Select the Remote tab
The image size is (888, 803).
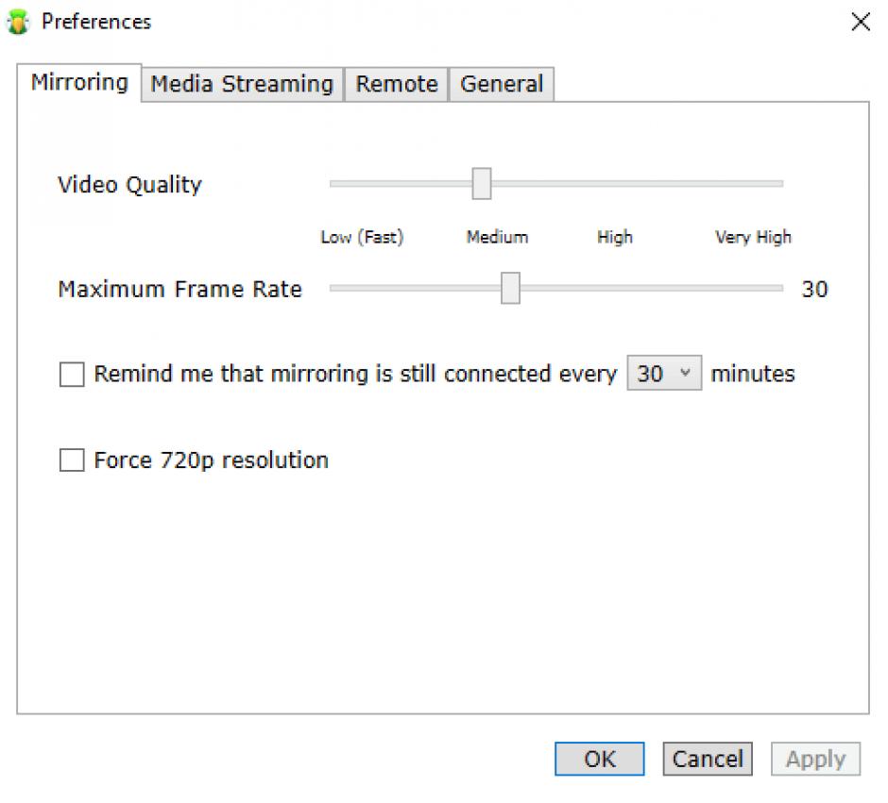pos(396,84)
